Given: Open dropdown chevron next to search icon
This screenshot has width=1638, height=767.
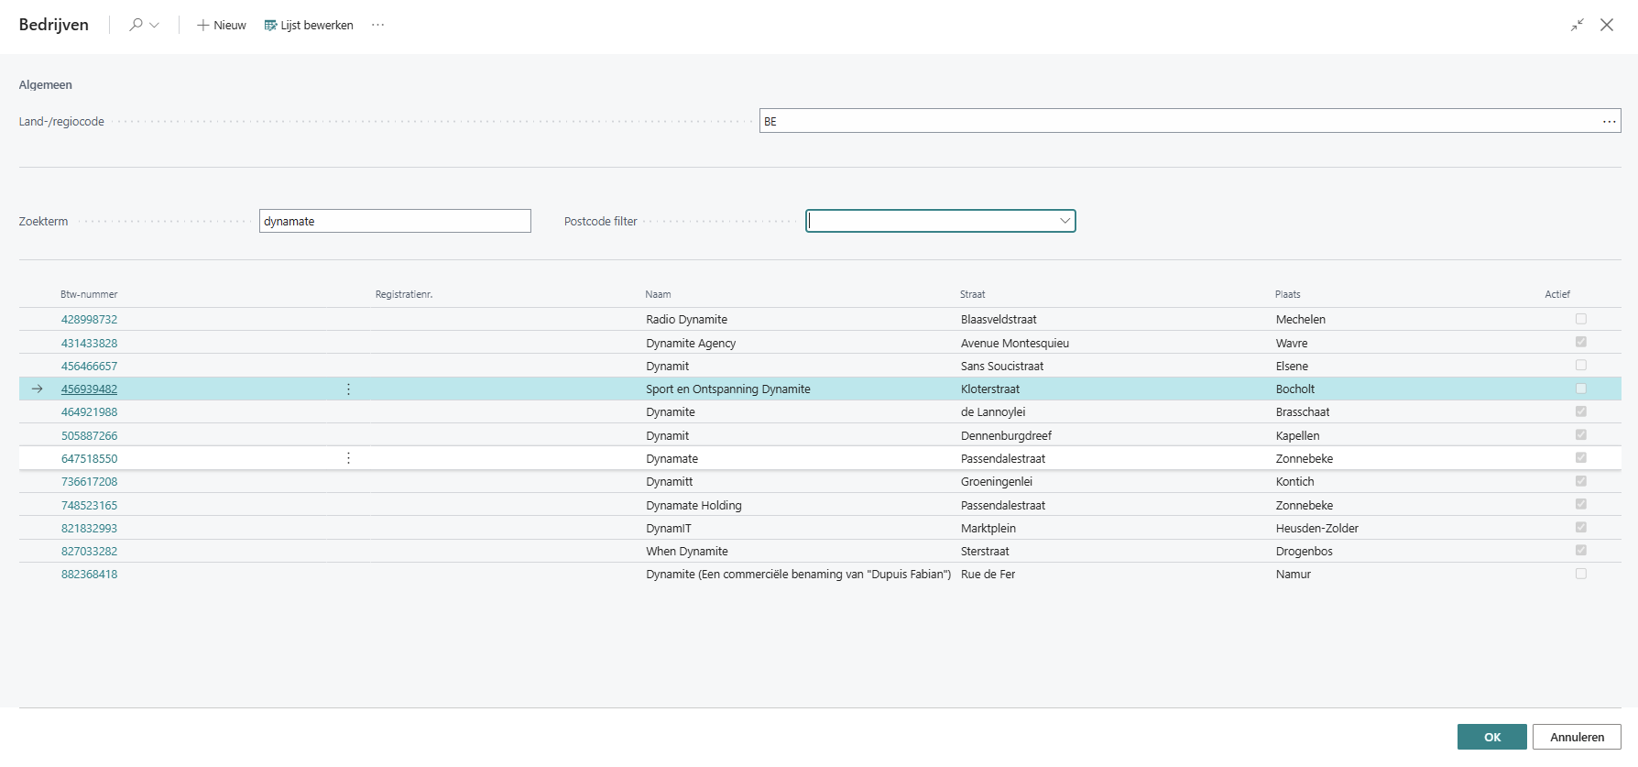Looking at the screenshot, I should [x=154, y=26].
